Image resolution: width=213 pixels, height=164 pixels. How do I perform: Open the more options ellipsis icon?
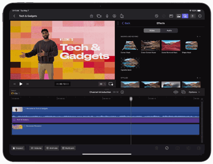(200, 16)
